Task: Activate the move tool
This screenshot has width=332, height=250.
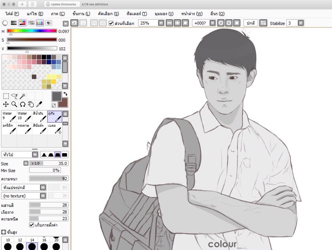Action: (x=6, y=104)
